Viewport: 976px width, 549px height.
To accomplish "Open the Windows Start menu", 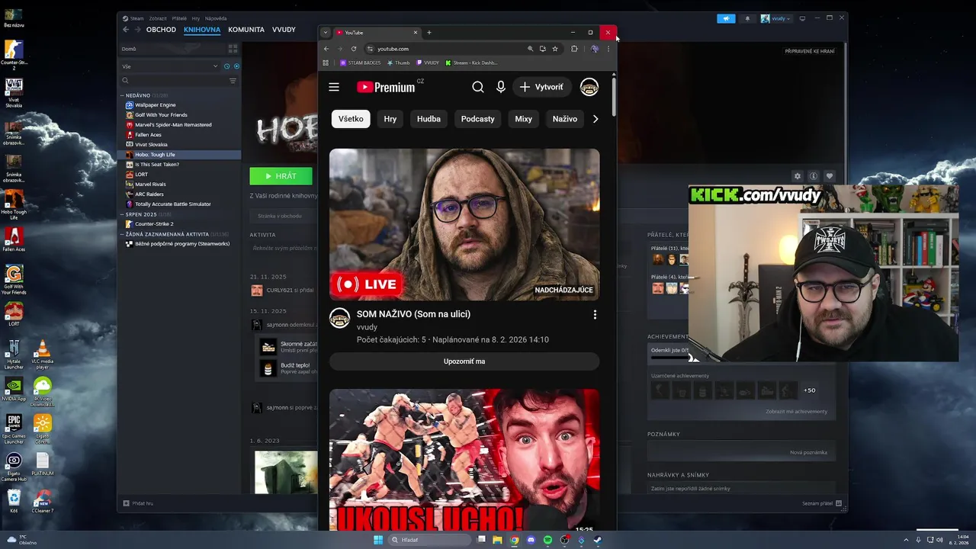I will click(378, 540).
